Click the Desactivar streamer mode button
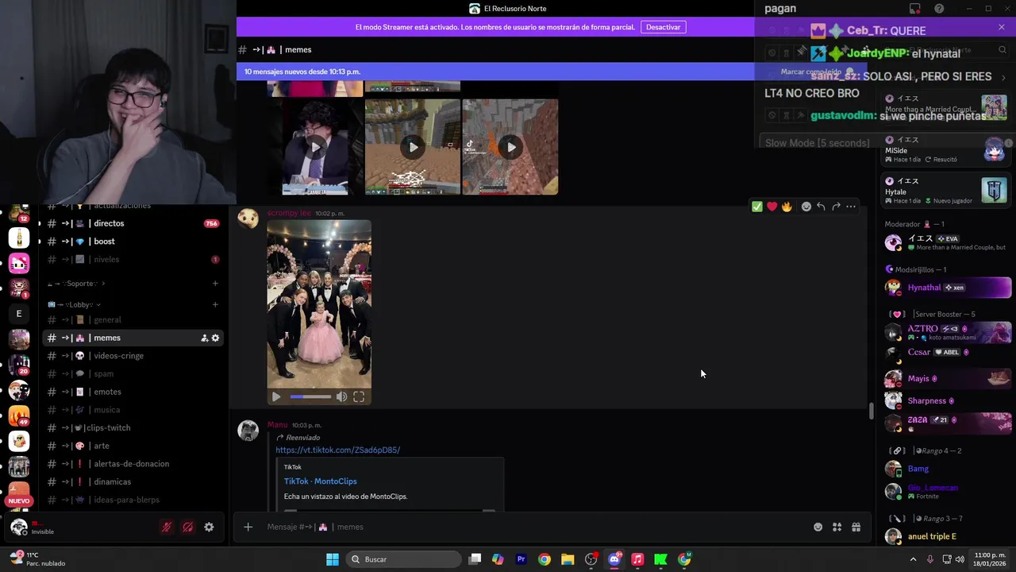Image resolution: width=1016 pixels, height=572 pixels. (x=663, y=27)
